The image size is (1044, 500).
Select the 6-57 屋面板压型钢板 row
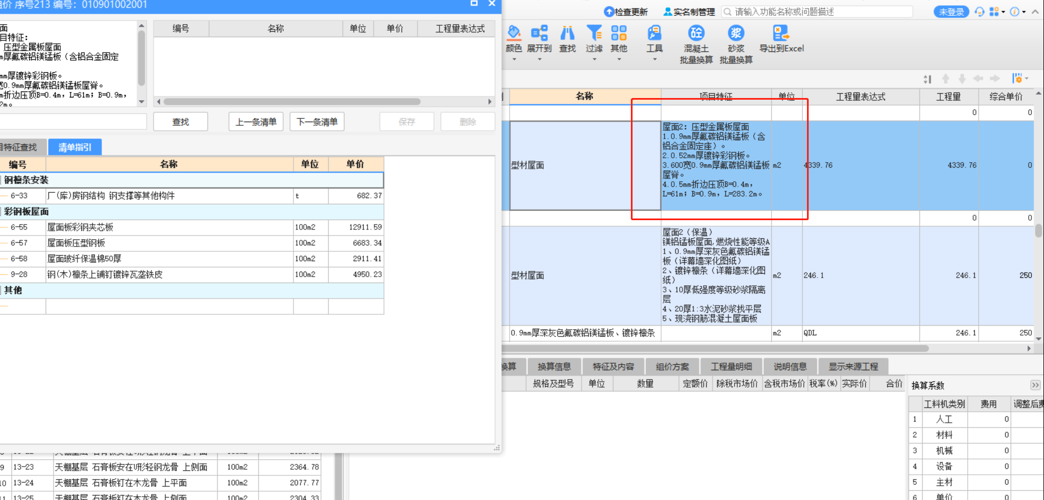[191, 243]
